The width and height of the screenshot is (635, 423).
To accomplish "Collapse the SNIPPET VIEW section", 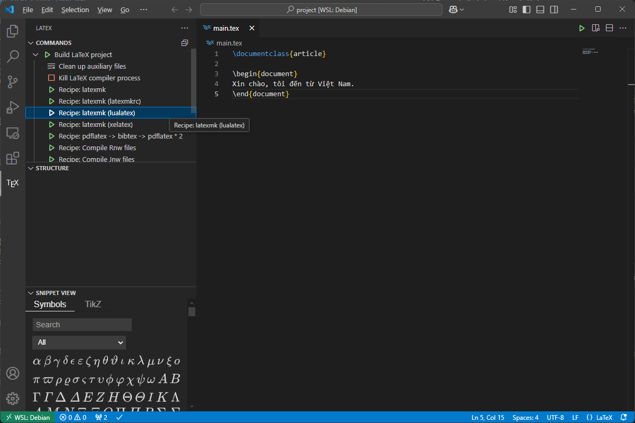I will [x=31, y=292].
